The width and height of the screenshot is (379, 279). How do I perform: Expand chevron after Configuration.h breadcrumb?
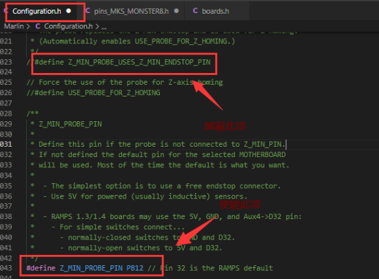tap(97, 26)
